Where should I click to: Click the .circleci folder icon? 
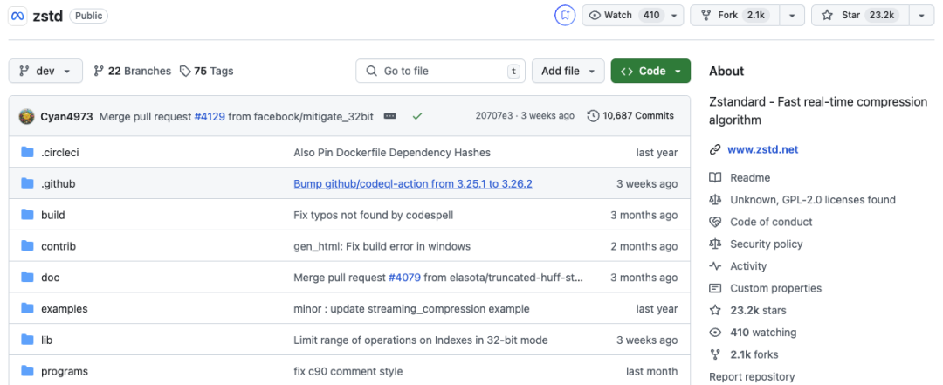click(27, 152)
